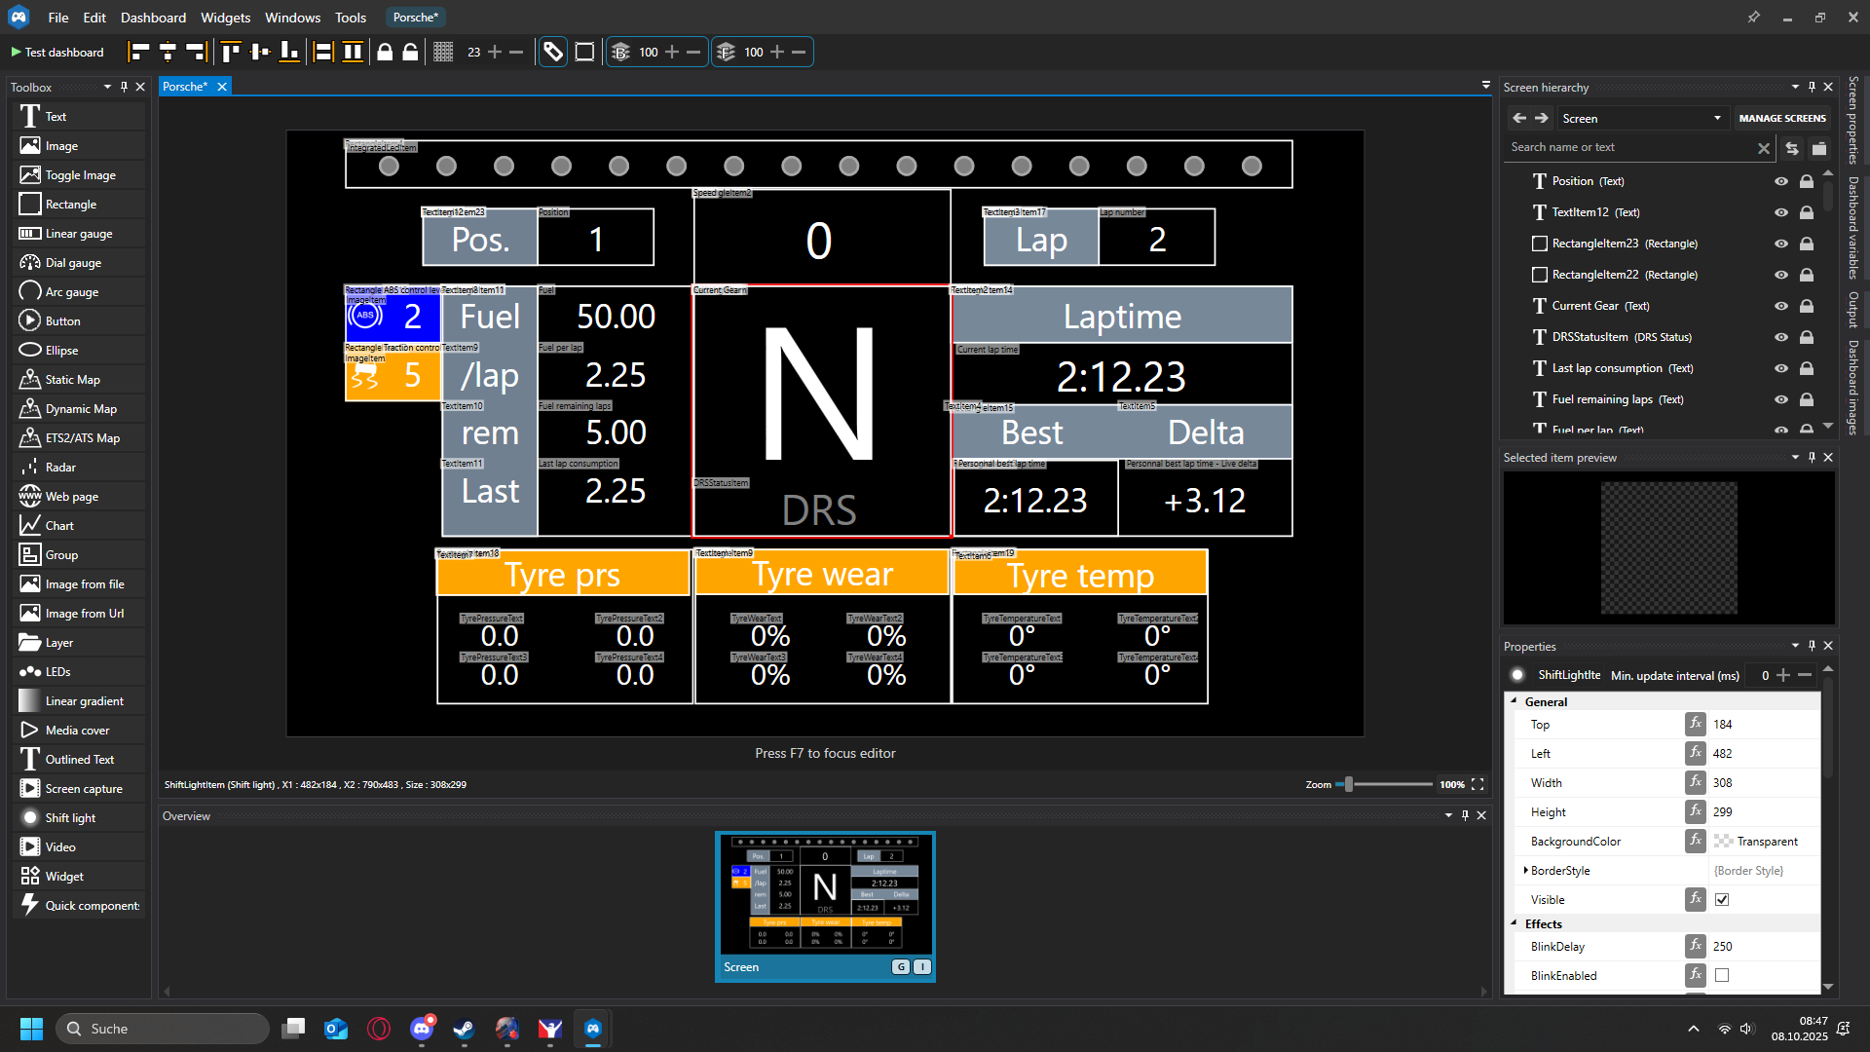This screenshot has width=1870, height=1052.
Task: Open the Widgets menu
Action: click(225, 18)
